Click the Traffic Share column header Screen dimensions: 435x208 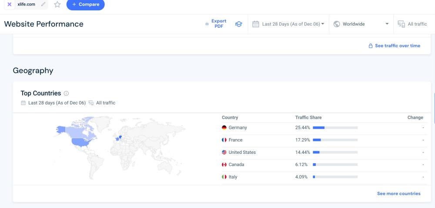(308, 117)
